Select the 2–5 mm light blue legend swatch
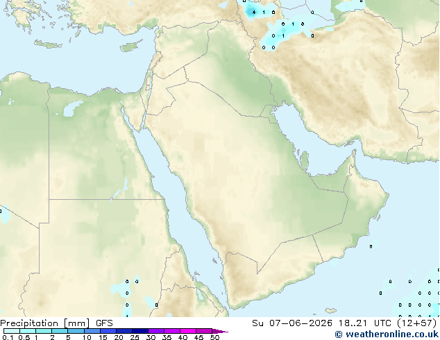 pos(60,331)
